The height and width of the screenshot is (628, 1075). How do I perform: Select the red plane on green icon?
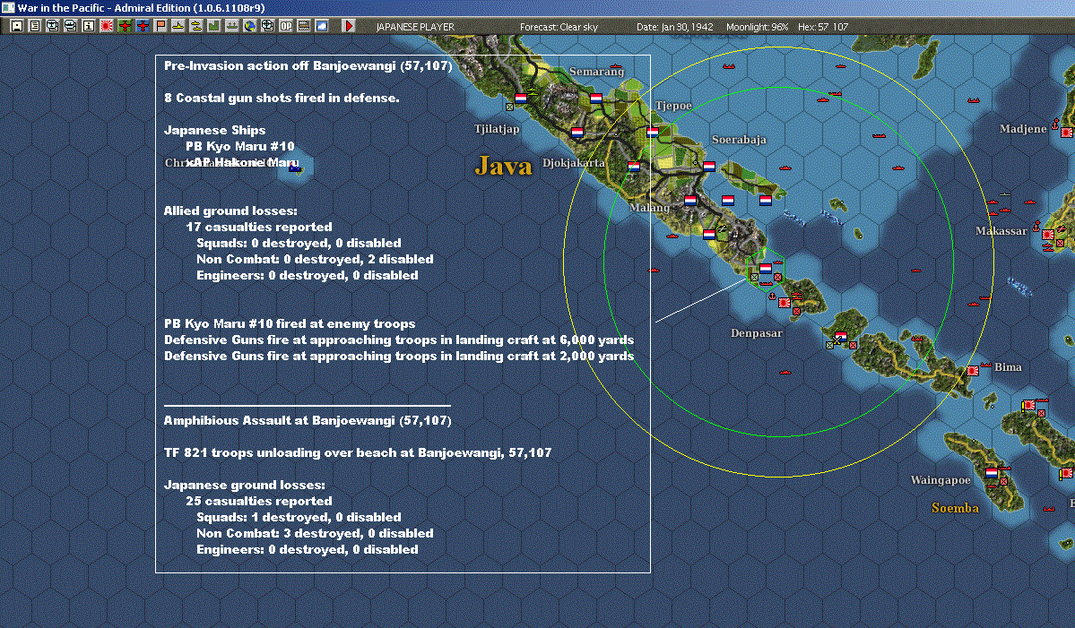(125, 26)
